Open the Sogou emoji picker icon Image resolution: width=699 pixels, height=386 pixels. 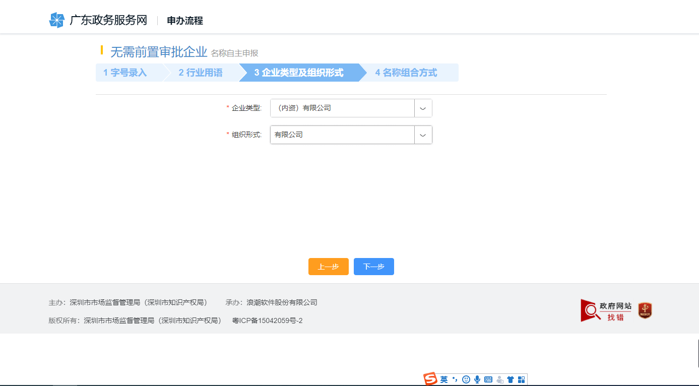[466, 379]
